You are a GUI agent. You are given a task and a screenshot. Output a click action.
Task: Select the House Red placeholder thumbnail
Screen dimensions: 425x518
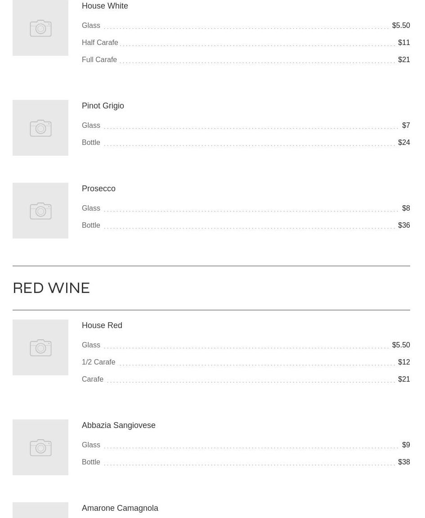40,347
